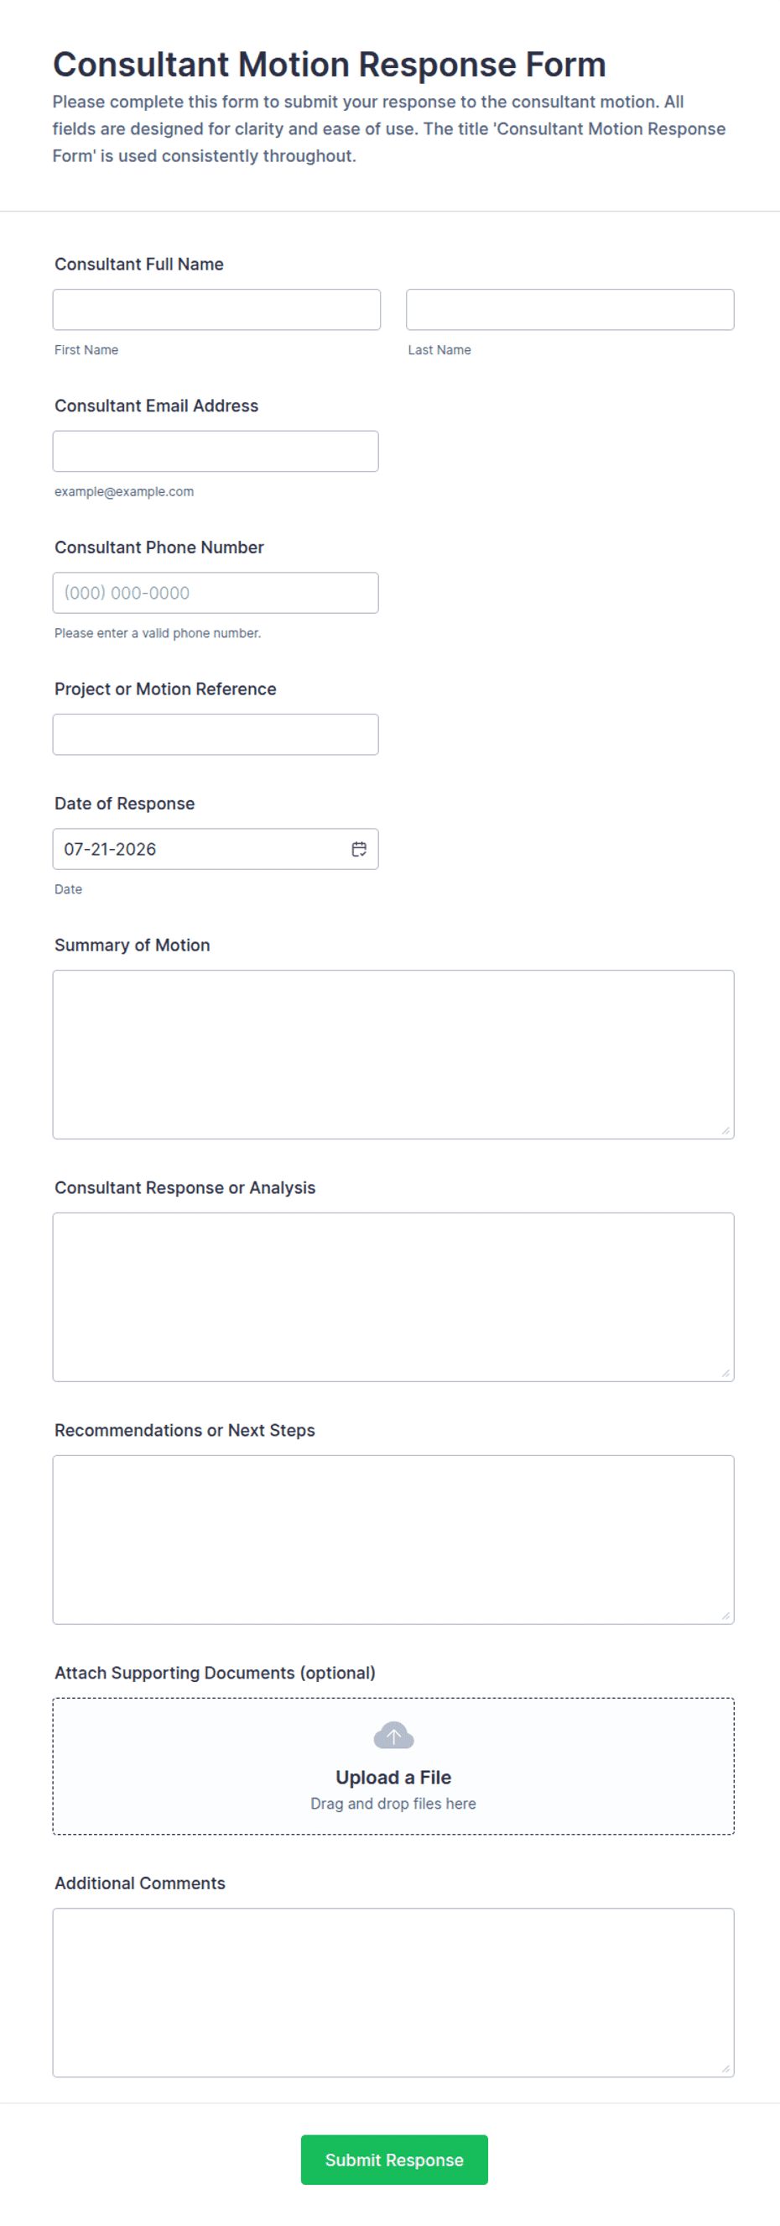The image size is (780, 2226).
Task: Click the Recommendations or Next Steps textarea
Action: (393, 1540)
